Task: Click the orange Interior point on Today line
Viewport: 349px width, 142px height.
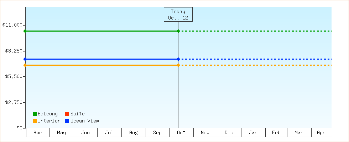Action: click(x=178, y=65)
